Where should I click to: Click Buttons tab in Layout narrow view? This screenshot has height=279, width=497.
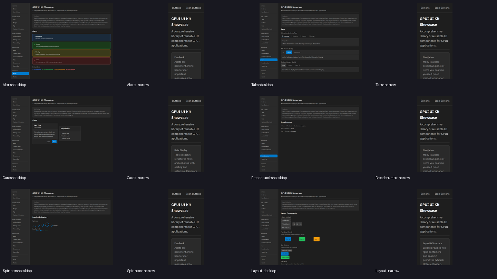(x=425, y=194)
